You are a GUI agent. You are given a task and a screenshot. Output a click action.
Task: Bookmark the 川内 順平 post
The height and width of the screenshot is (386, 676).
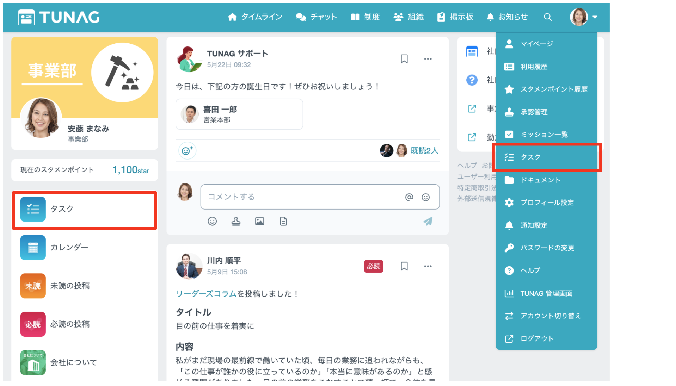pyautogui.click(x=404, y=266)
